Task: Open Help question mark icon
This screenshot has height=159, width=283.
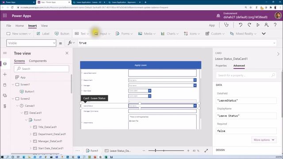Action: pyautogui.click(x=275, y=25)
